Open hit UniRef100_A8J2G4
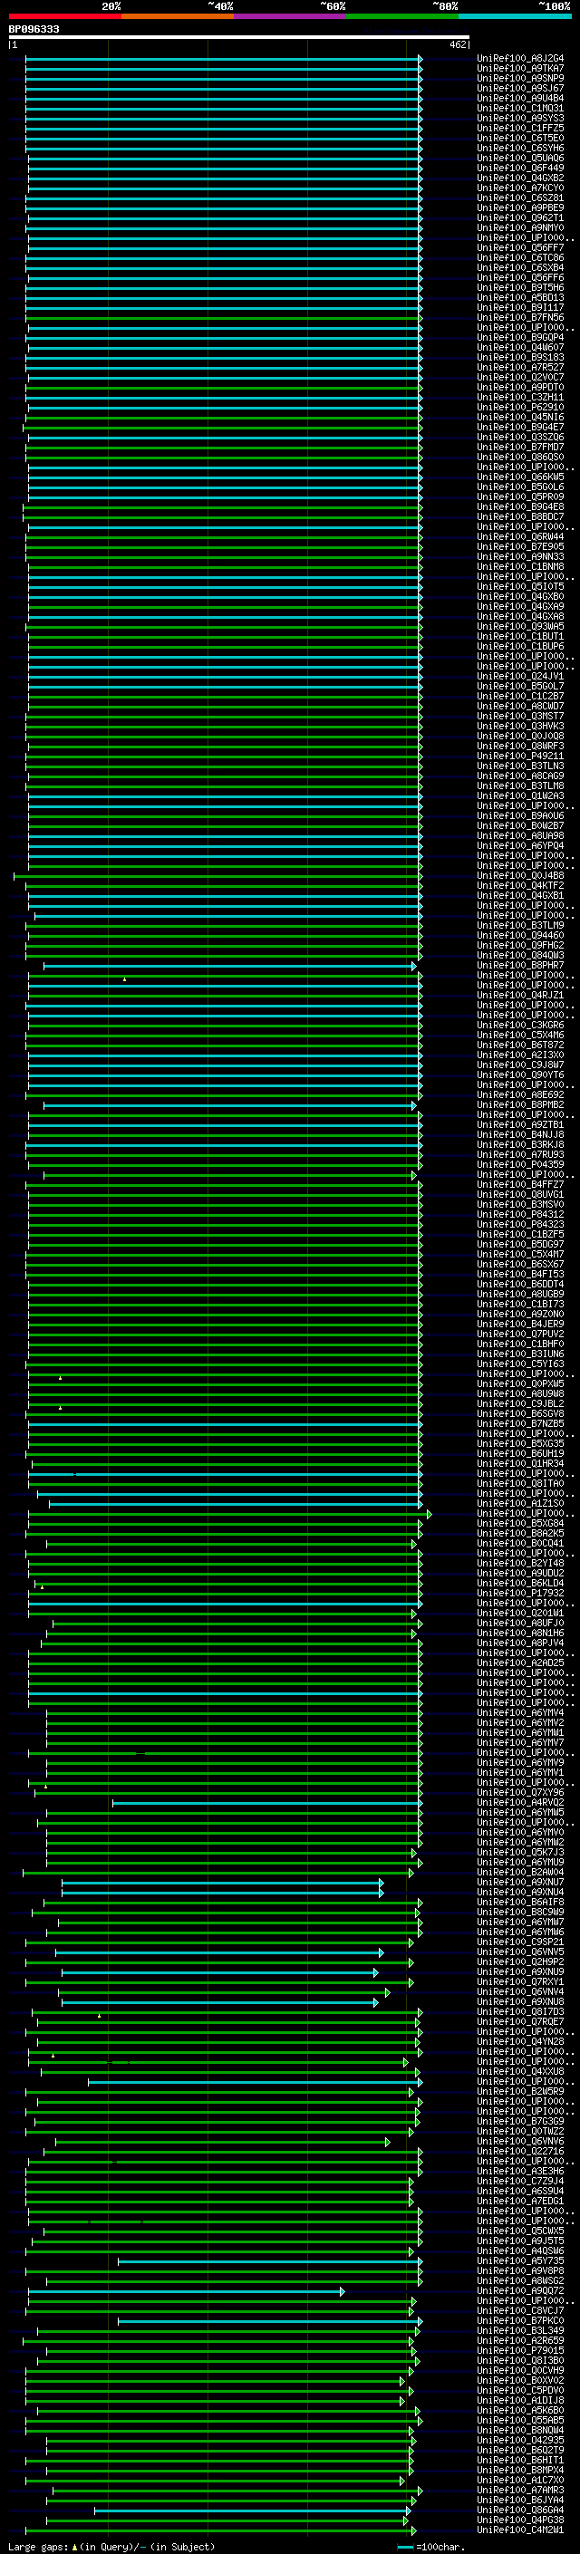Image resolution: width=580 pixels, height=2554 pixels. click(x=520, y=59)
